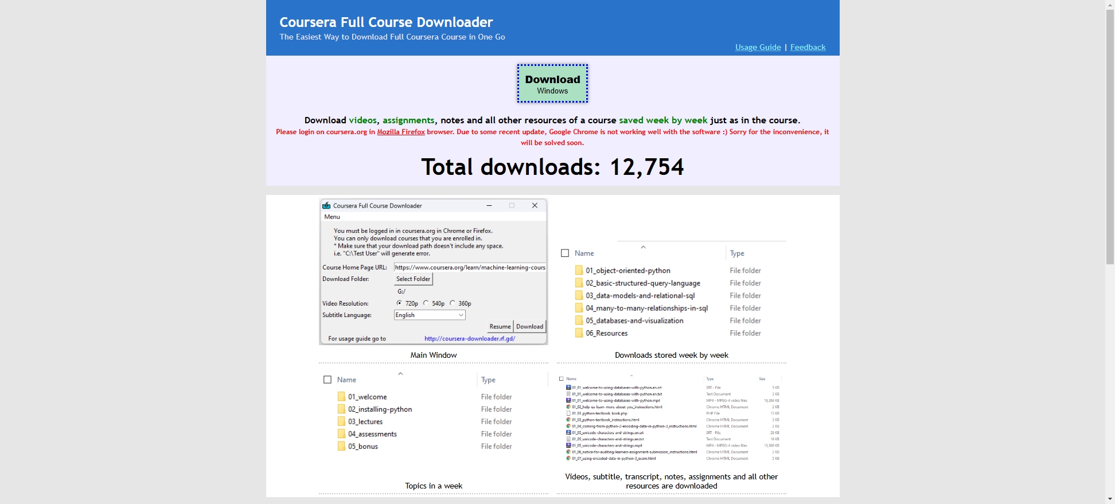The height and width of the screenshot is (504, 1115).
Task: Click folder icon of 05_databases-and-visualization
Action: 579,321
